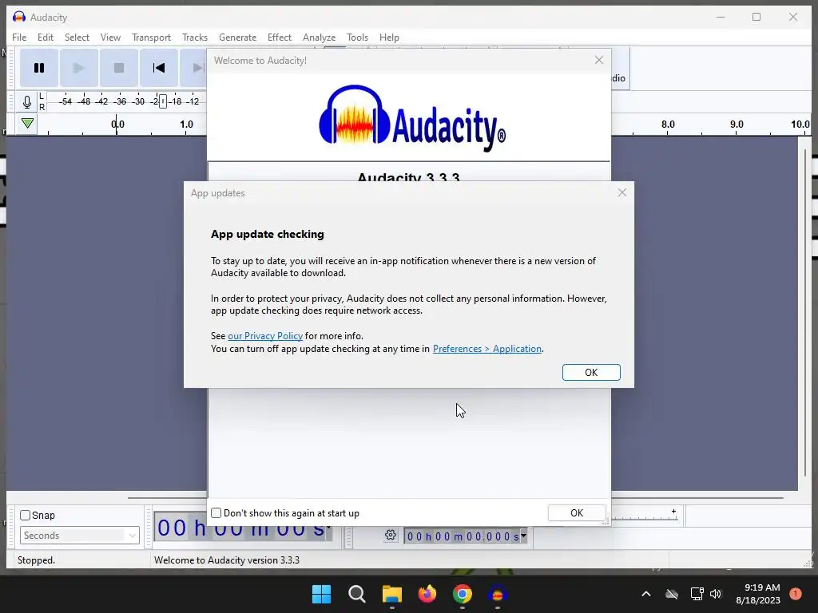Open the Edit menu
The width and height of the screenshot is (818, 613).
tap(46, 38)
